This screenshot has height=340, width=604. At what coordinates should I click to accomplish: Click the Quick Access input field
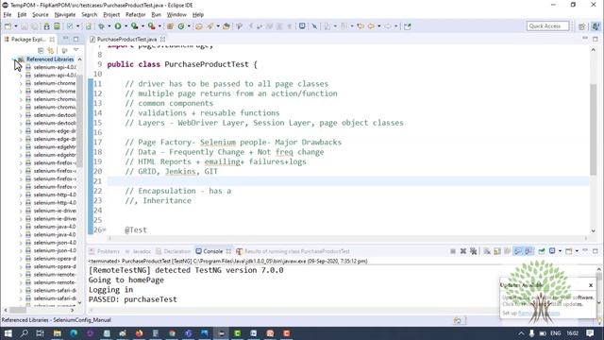[x=547, y=26]
